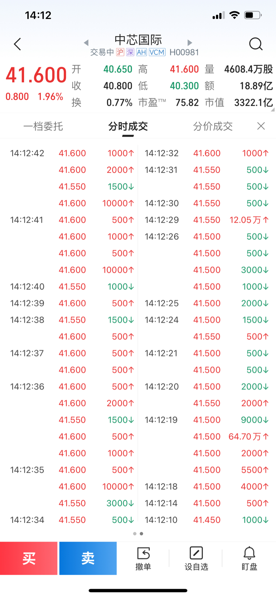276x598 pixels.
Task: Switch to 一档委托 tab
Action: [43, 126]
